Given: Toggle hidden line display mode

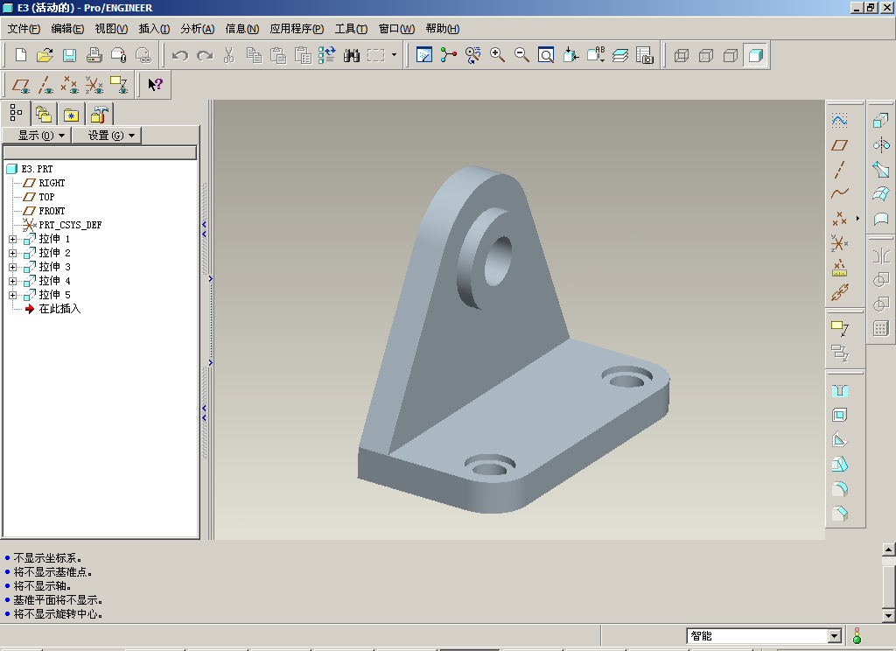Looking at the screenshot, I should click(x=706, y=55).
